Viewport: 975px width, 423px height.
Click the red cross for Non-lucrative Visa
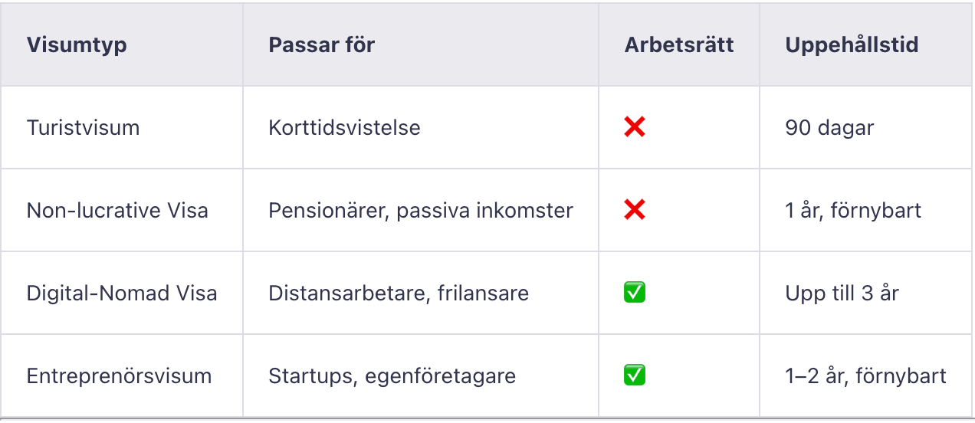634,210
